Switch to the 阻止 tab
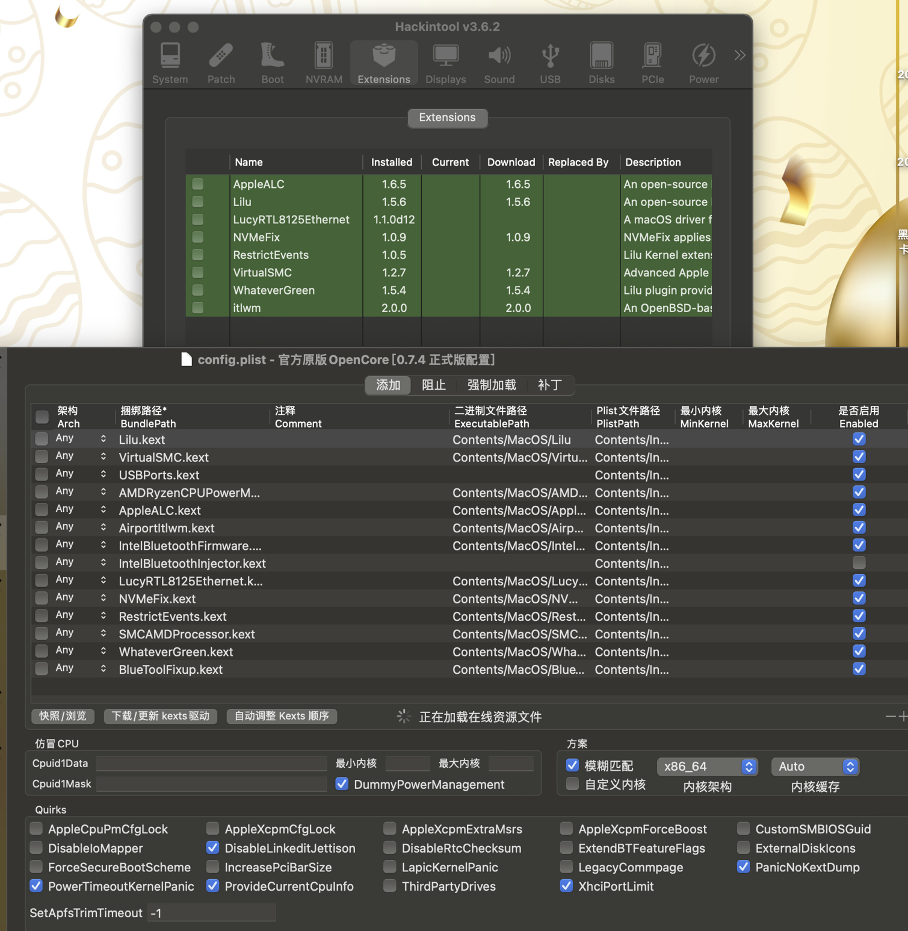This screenshot has width=908, height=931. [x=433, y=385]
